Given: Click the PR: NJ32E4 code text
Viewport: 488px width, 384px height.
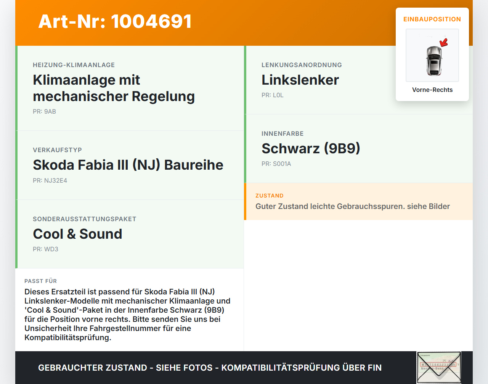Looking at the screenshot, I should 50,180.
